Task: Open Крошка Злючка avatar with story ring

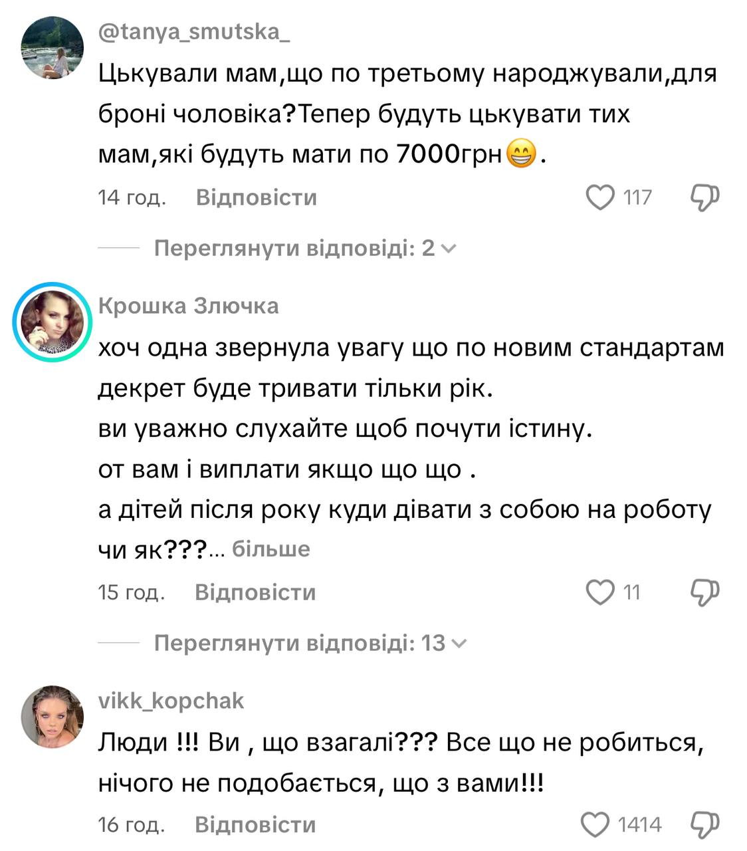Action: tap(52, 322)
